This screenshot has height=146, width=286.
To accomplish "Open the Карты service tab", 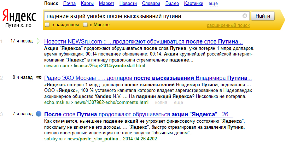I will click(x=87, y=4).
